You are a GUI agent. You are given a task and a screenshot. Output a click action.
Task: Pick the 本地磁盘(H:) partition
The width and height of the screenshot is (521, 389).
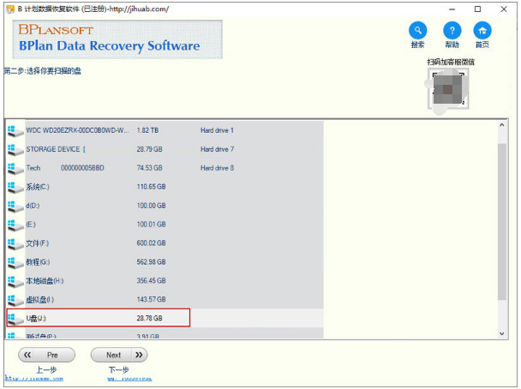tap(45, 281)
